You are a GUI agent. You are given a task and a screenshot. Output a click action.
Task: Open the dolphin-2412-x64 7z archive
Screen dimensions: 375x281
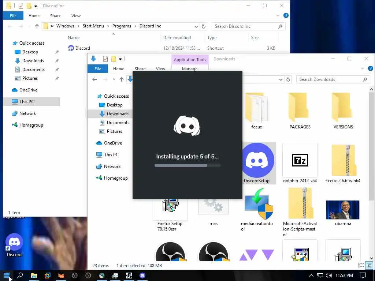pyautogui.click(x=300, y=163)
